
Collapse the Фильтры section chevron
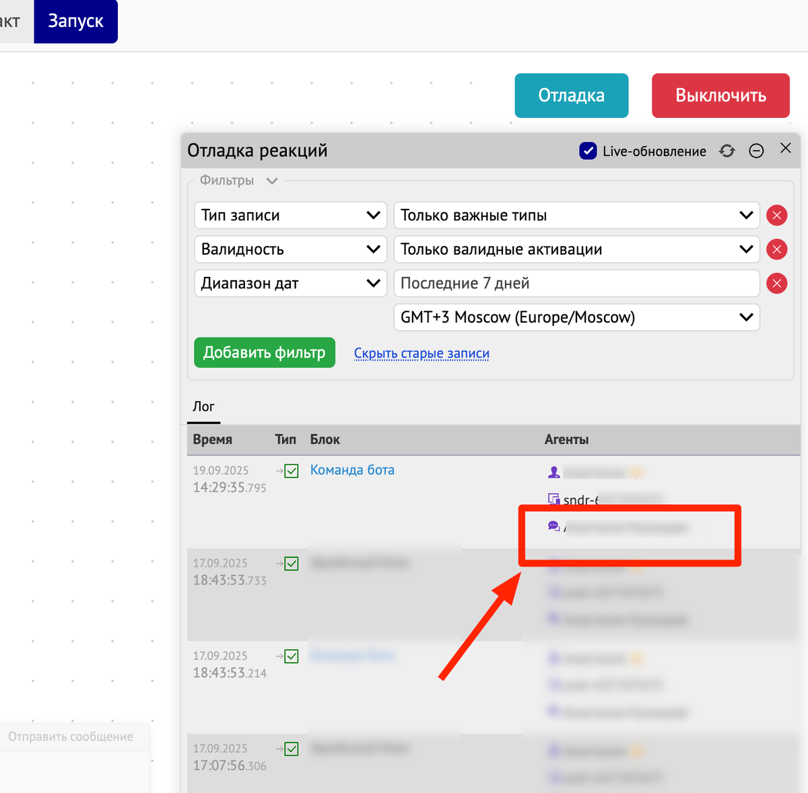pos(272,181)
